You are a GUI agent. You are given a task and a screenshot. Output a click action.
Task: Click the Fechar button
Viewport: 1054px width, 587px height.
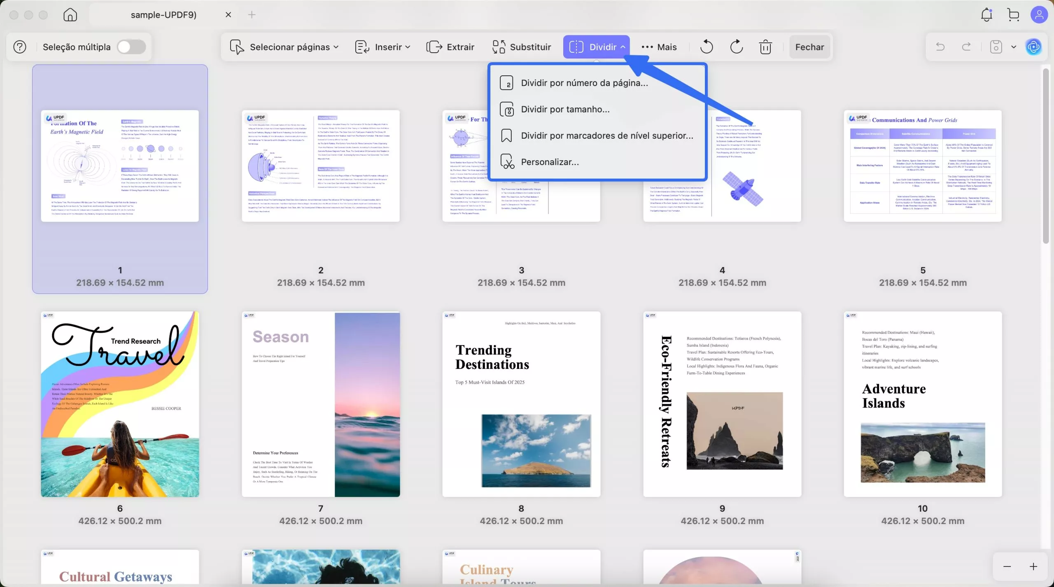click(x=809, y=47)
